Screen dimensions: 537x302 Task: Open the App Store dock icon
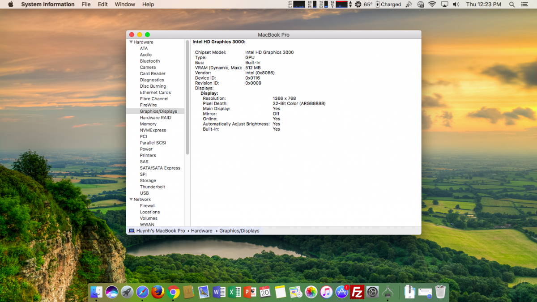click(x=342, y=292)
